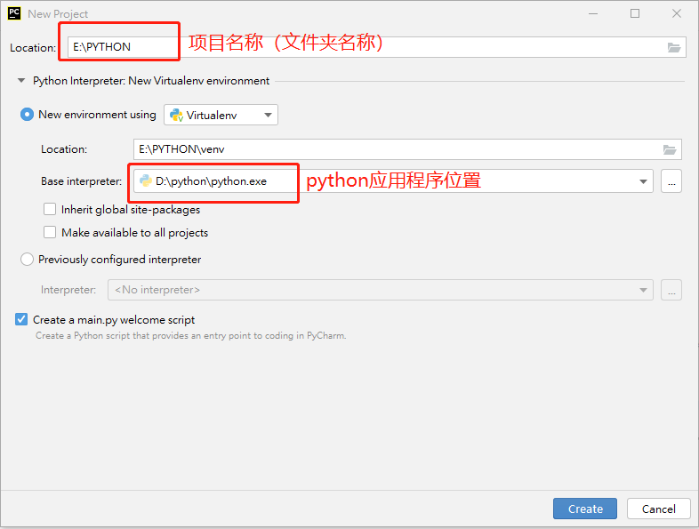The width and height of the screenshot is (699, 529).
Task: Click the Virtualenv python icon in dropdown
Action: tap(177, 115)
